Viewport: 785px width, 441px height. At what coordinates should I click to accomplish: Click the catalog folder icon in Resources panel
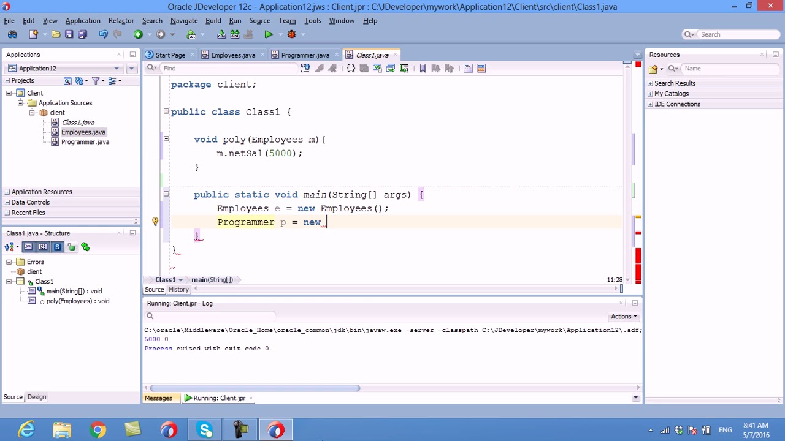(653, 69)
